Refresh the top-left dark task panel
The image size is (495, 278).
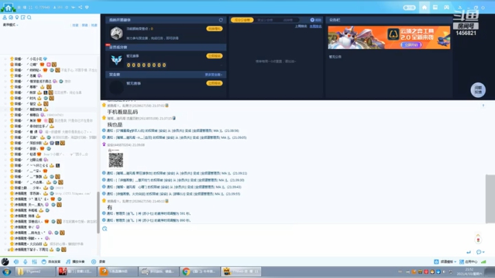pyautogui.click(x=221, y=20)
